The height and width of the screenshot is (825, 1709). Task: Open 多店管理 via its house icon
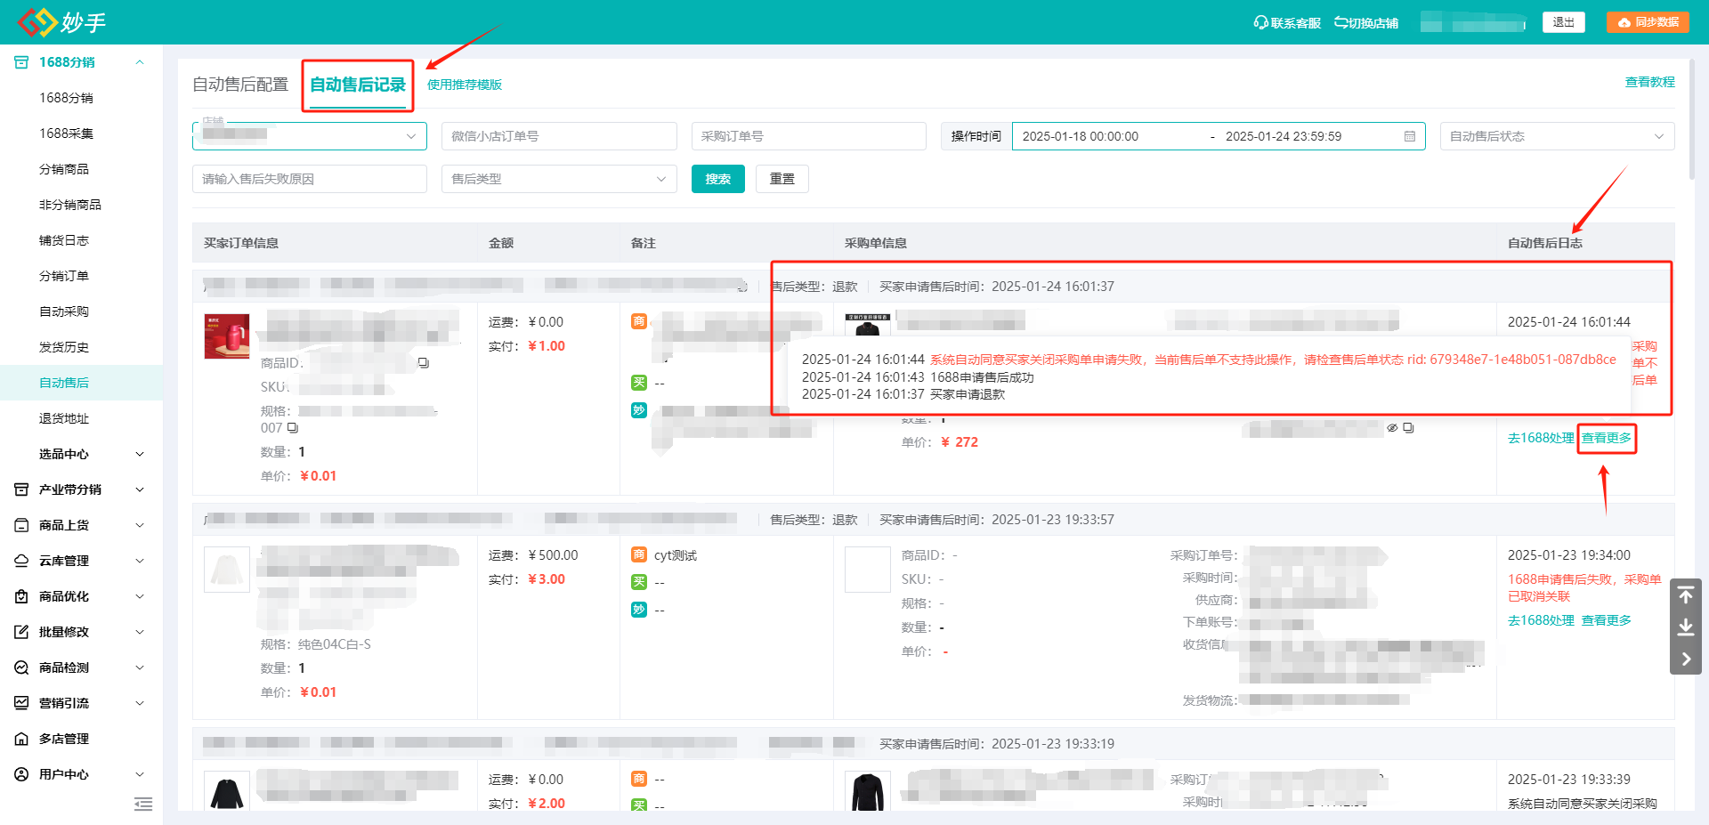point(21,739)
